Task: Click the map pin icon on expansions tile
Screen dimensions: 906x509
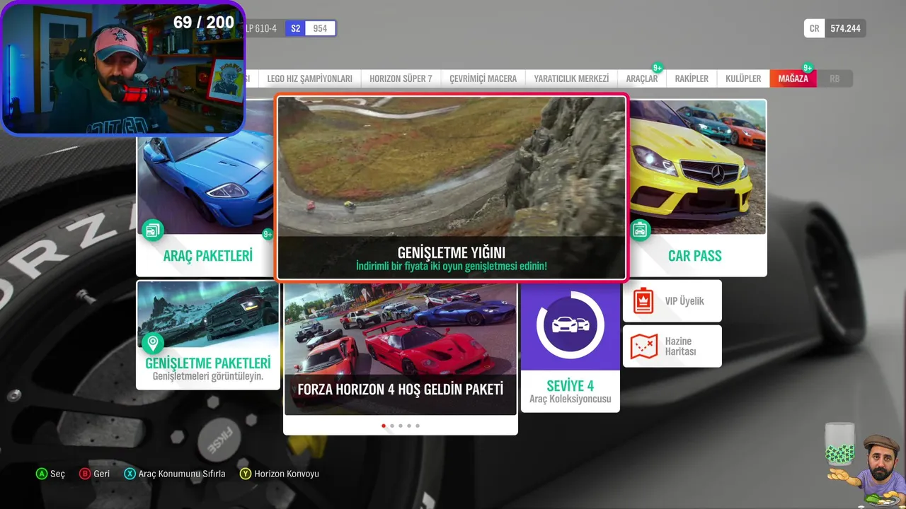Action: [152, 344]
